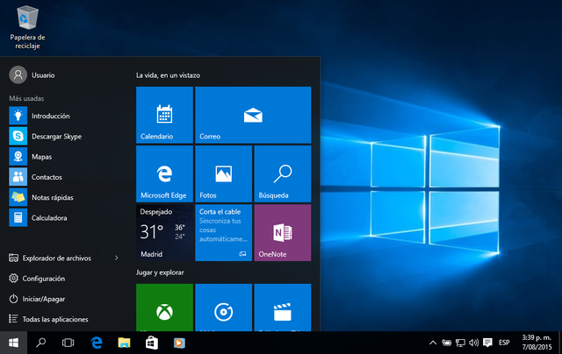Switch input language via ESP indicator

click(504, 343)
